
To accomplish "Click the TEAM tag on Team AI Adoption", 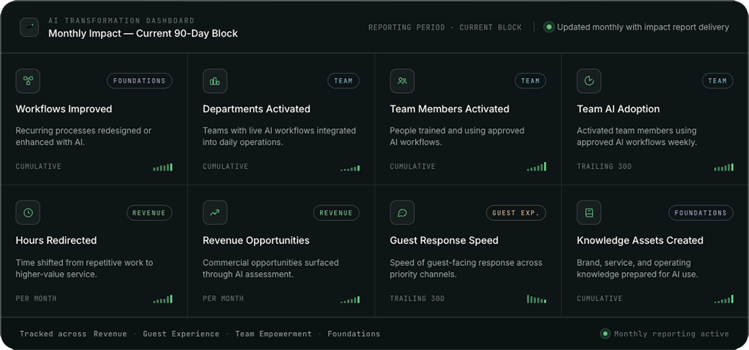I will pyautogui.click(x=718, y=81).
